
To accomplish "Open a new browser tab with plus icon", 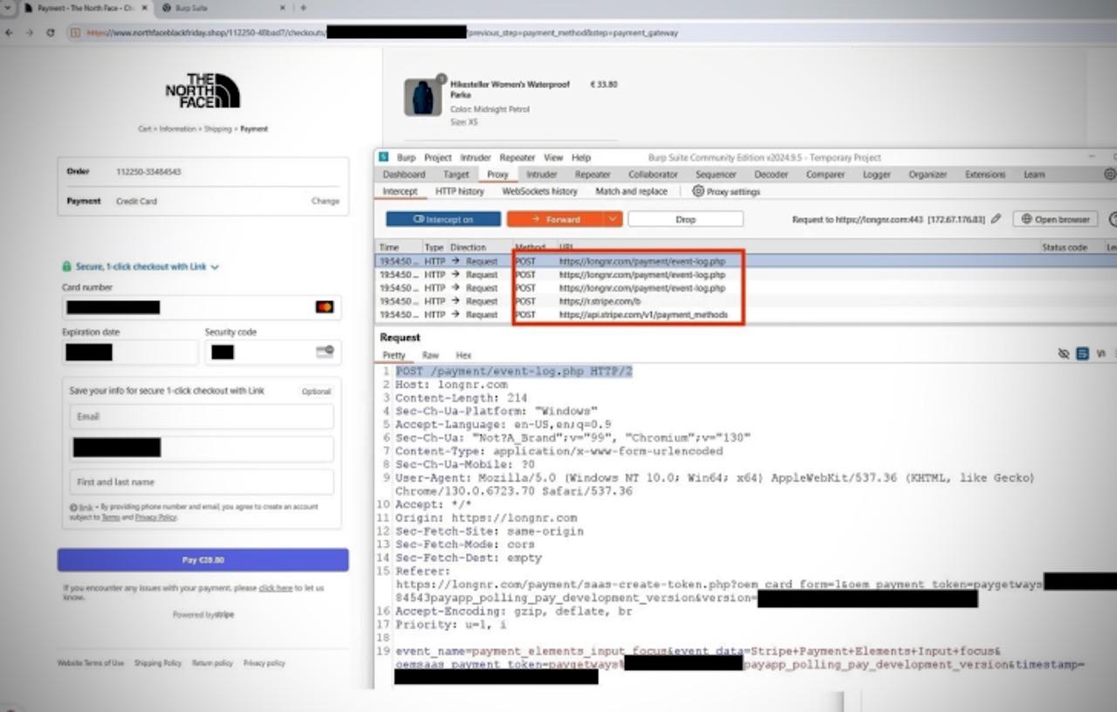I will (x=303, y=8).
